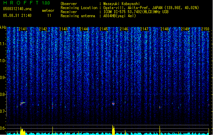Click the vertical echo streak after 2142
The width and height of the screenshot is (213, 135).
(52, 105)
